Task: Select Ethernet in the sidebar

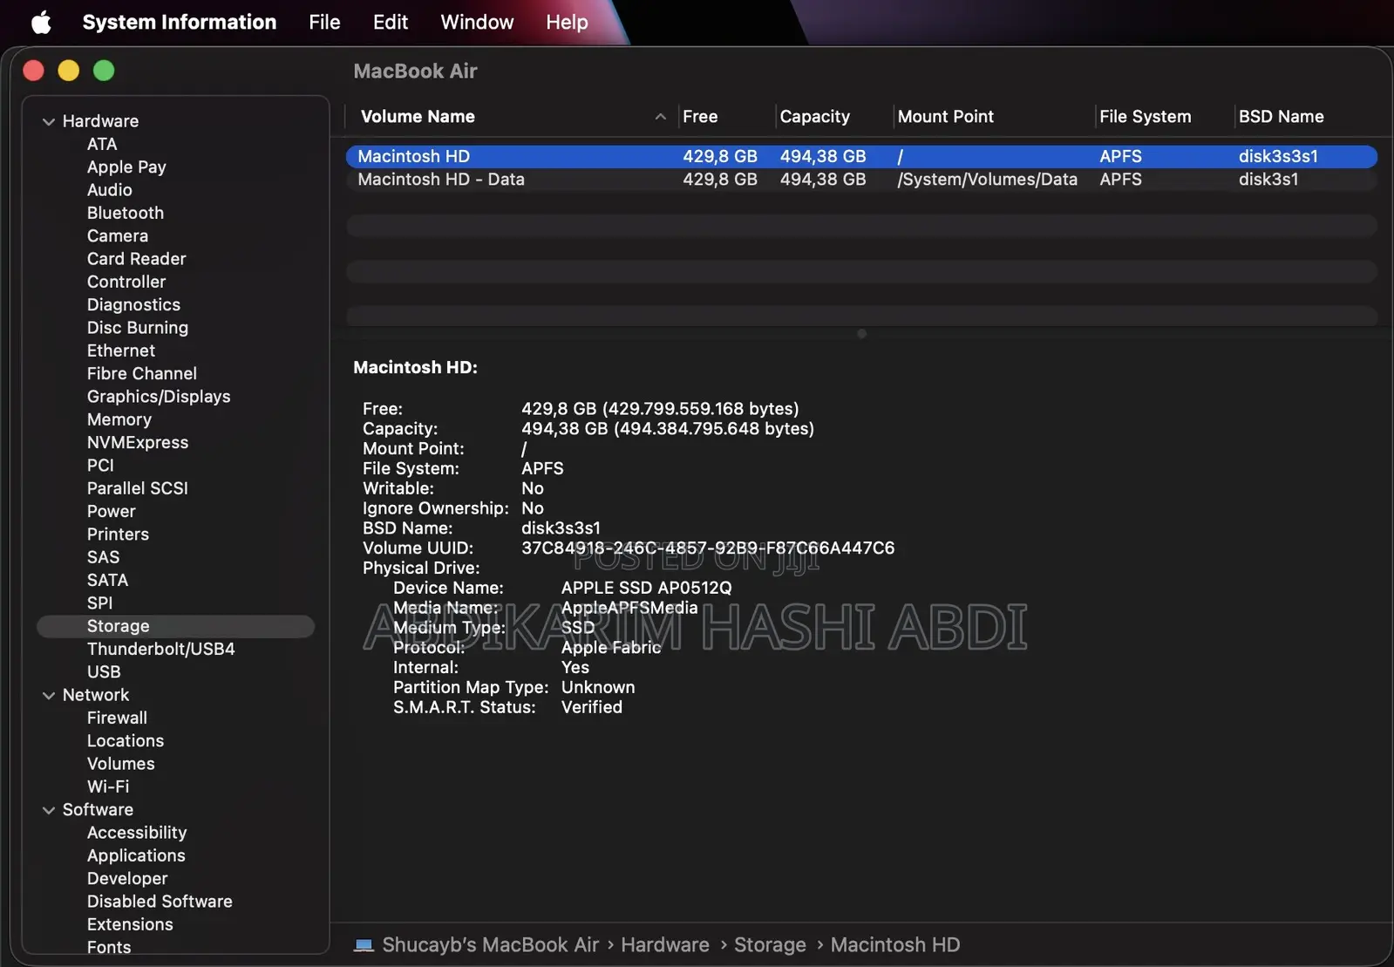Action: pos(121,351)
